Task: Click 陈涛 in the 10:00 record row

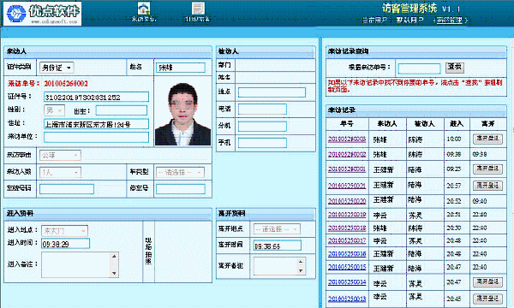Action: click(x=415, y=139)
